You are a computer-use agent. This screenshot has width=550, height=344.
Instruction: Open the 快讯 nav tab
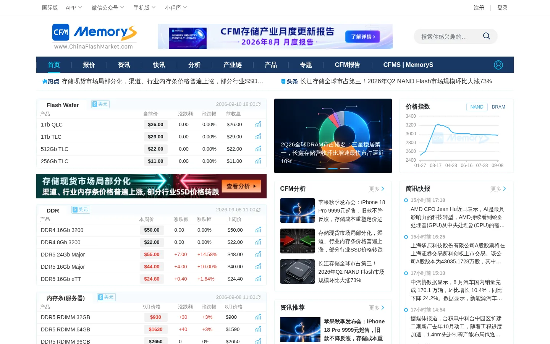pyautogui.click(x=159, y=65)
